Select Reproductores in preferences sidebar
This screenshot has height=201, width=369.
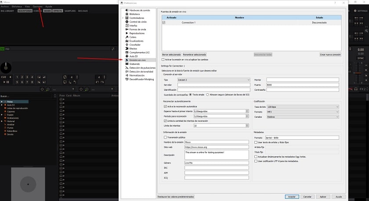(x=137, y=33)
